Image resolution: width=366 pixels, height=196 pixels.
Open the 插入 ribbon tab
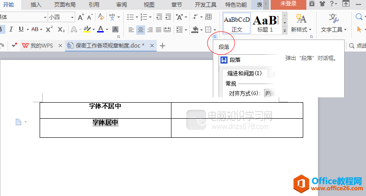[x=36, y=4]
